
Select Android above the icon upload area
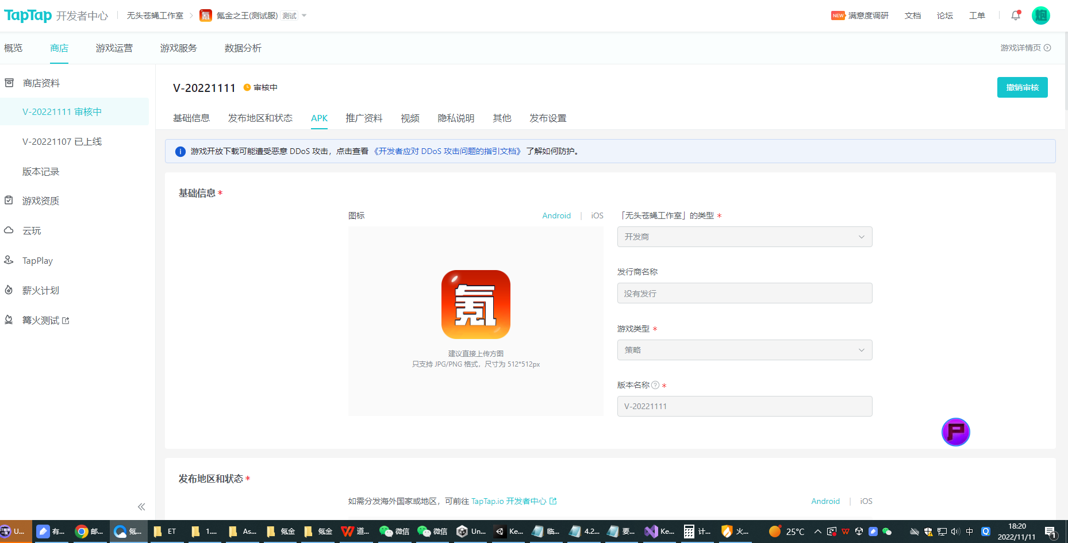[x=556, y=215]
